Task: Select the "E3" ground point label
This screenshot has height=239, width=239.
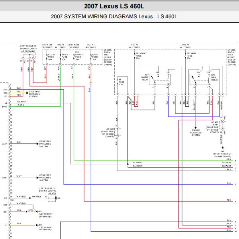Action: click(40, 225)
